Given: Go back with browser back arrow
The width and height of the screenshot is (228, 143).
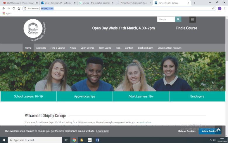Looking at the screenshot, I should point(4,8).
